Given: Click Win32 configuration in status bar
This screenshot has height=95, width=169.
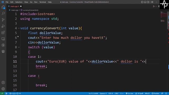Looking at the screenshot, I should point(147,93).
